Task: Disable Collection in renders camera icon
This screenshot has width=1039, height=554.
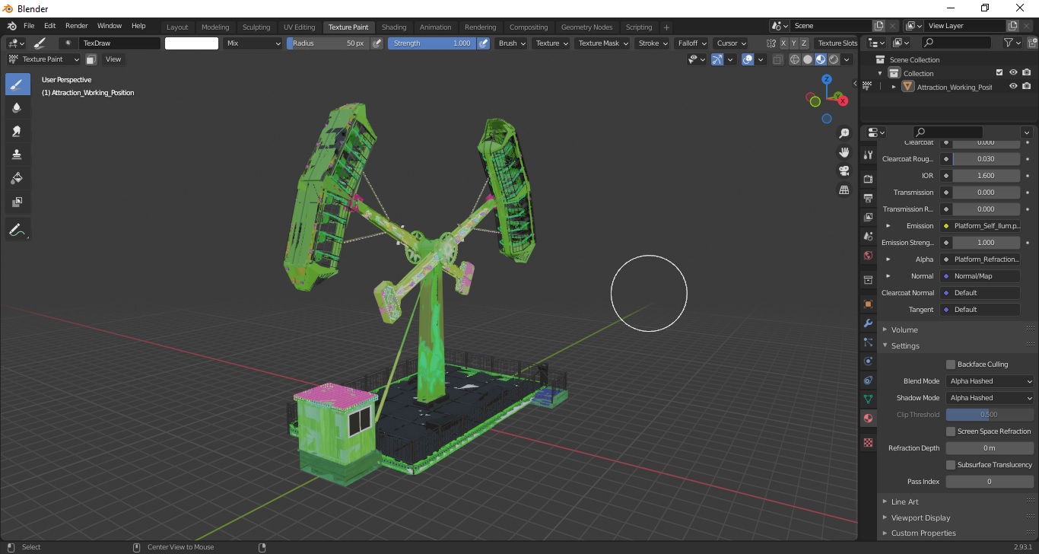Action: point(1027,73)
